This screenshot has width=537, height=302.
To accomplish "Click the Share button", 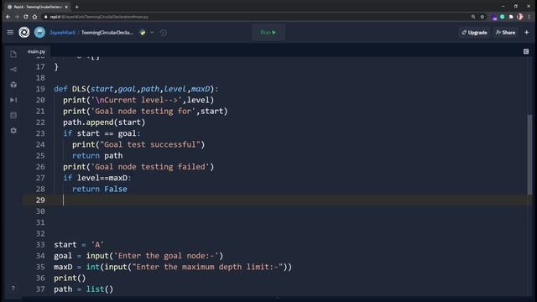I will 505,33.
